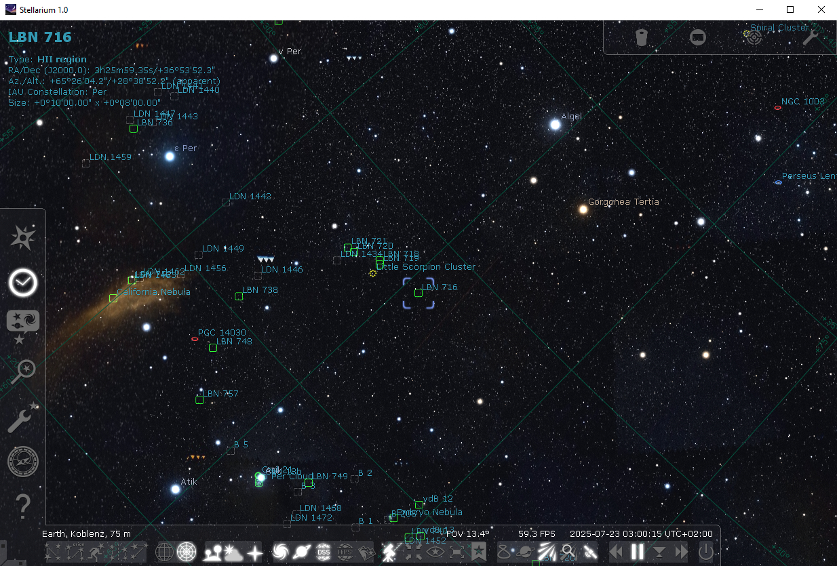This screenshot has width=837, height=566.
Task: Click the 'FOV 13.4°' status text
Action: [468, 534]
